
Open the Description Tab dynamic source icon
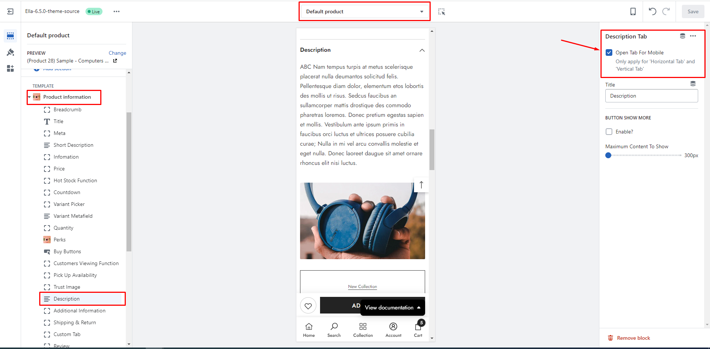pos(683,36)
